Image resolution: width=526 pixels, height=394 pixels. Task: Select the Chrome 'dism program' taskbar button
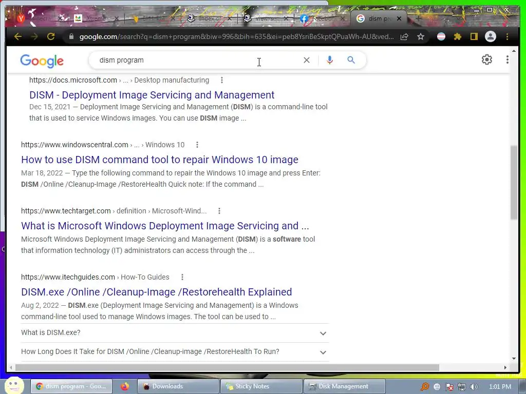pos(71,386)
